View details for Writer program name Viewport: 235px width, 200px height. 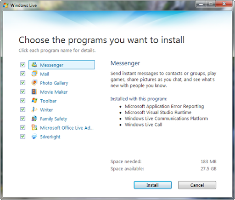click(x=46, y=110)
